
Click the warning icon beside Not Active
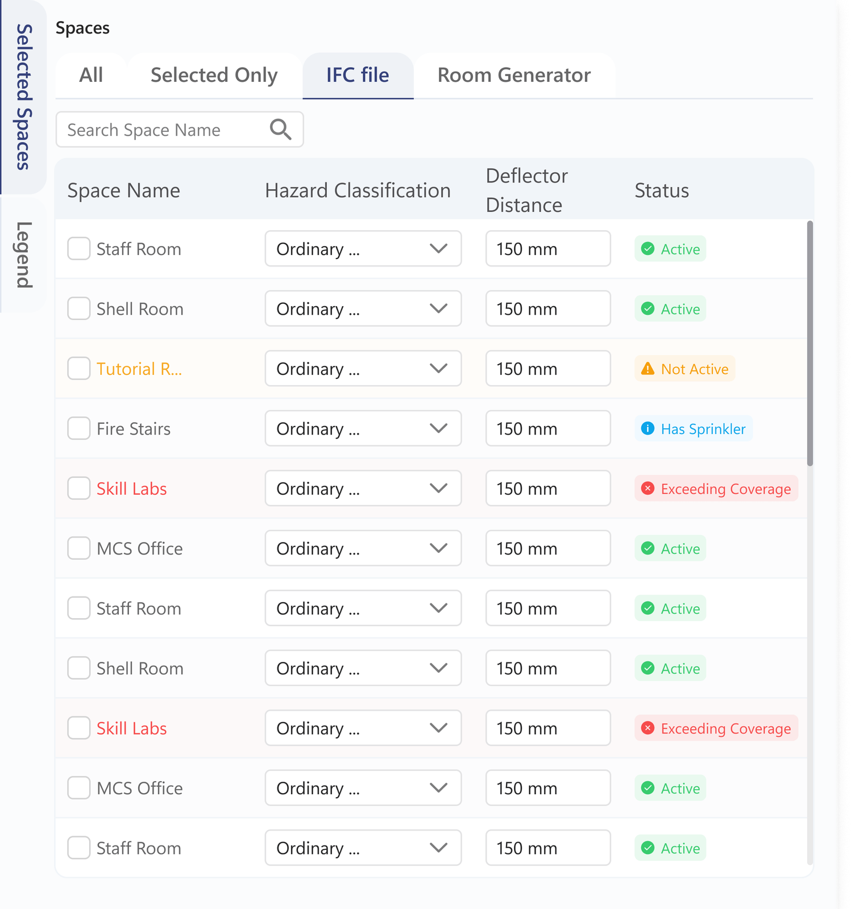(x=647, y=369)
